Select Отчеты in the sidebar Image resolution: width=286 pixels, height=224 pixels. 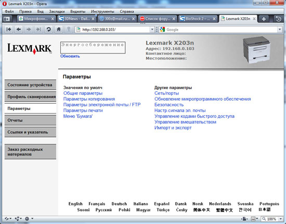[x=30, y=120]
